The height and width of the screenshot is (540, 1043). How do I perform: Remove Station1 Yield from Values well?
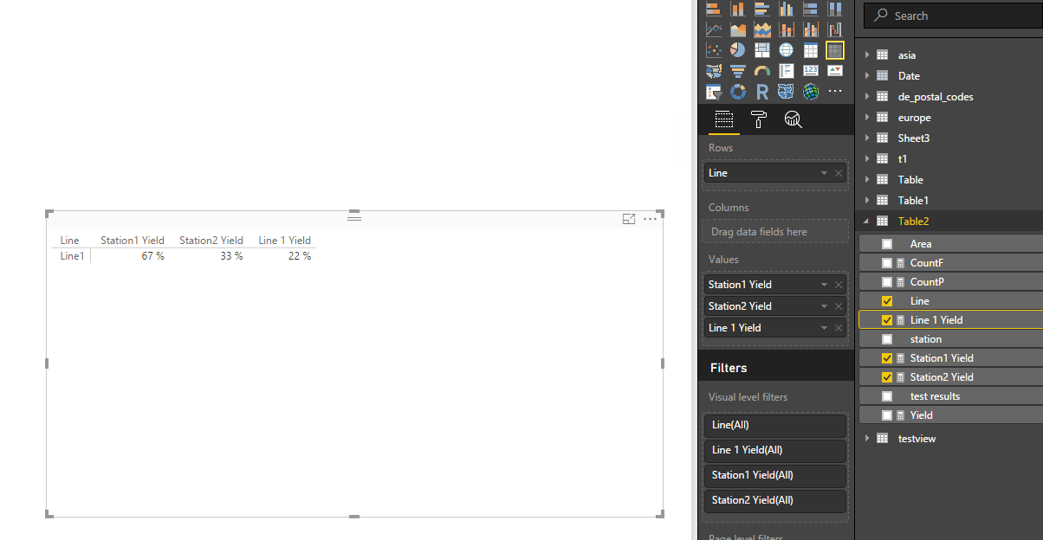839,285
